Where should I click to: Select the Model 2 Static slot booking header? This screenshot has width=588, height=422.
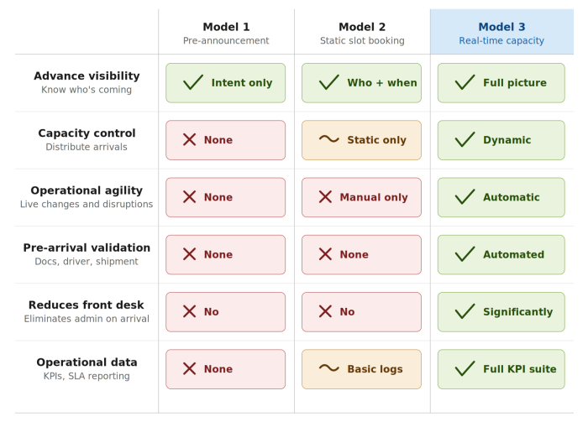(362, 33)
